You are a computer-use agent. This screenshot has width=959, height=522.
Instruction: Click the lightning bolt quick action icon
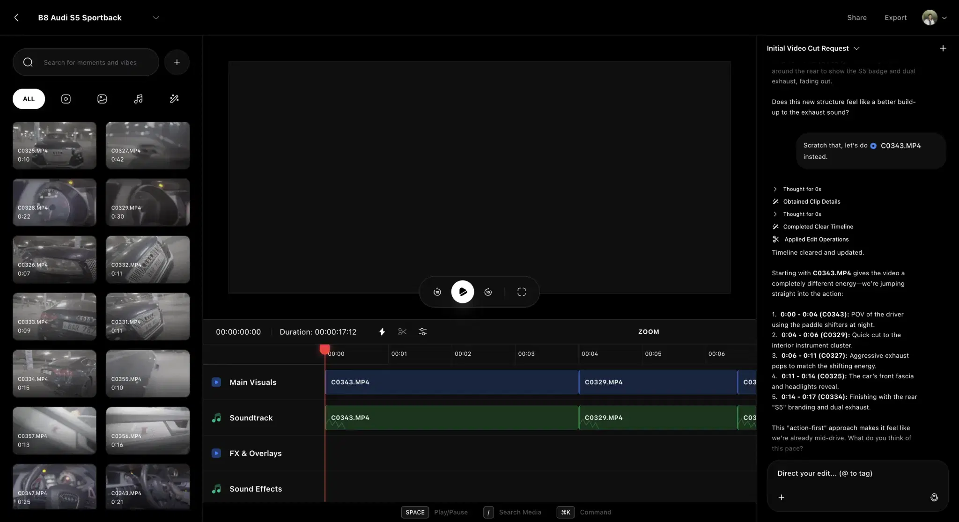coord(382,332)
